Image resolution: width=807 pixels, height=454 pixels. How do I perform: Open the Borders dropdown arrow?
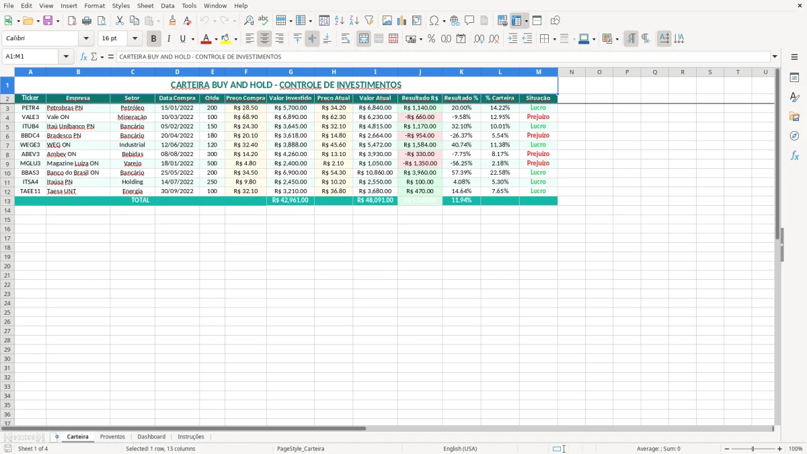pyautogui.click(x=554, y=39)
